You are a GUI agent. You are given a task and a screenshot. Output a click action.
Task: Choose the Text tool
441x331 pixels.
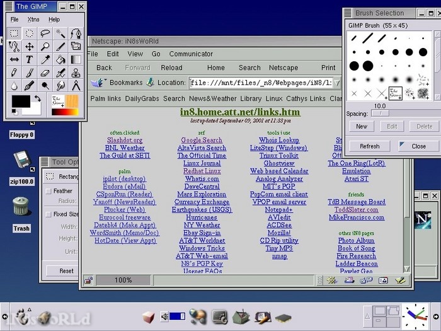(x=30, y=59)
